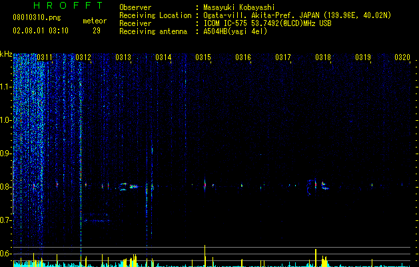Click the A504HB(yagi 4el) antenna text
The width and height of the screenshot is (419, 267).
[235, 31]
